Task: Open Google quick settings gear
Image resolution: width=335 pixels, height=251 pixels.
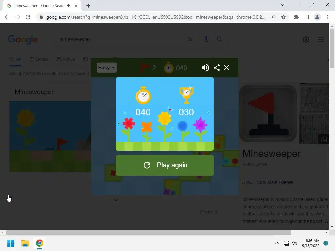Action: 306,40
